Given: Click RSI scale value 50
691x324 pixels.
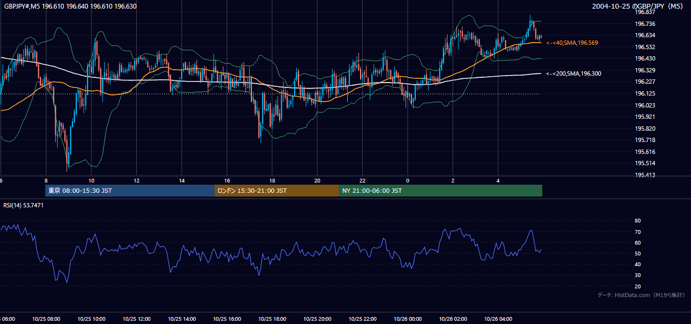Looking at the screenshot, I should pyautogui.click(x=637, y=253).
